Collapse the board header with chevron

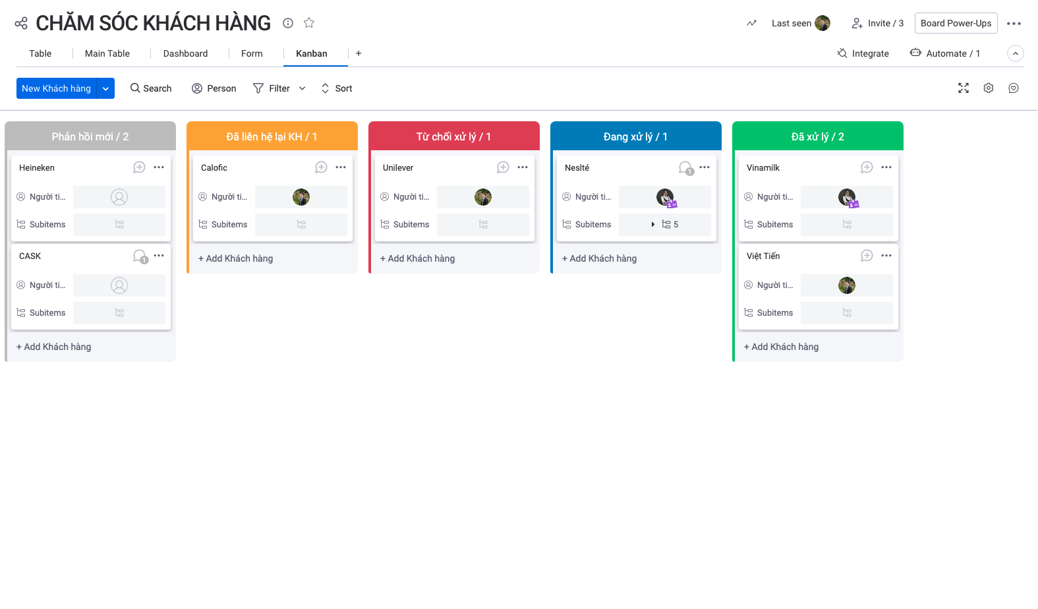click(1016, 53)
